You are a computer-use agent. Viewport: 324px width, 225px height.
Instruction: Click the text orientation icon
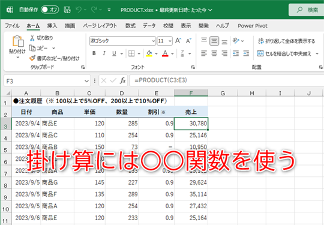tap(236, 41)
